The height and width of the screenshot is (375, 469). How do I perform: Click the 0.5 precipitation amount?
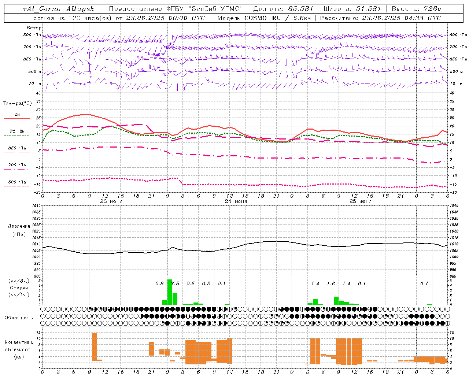pos(191,283)
